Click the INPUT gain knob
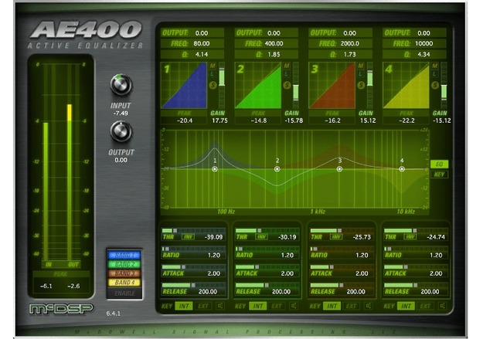 121,85
